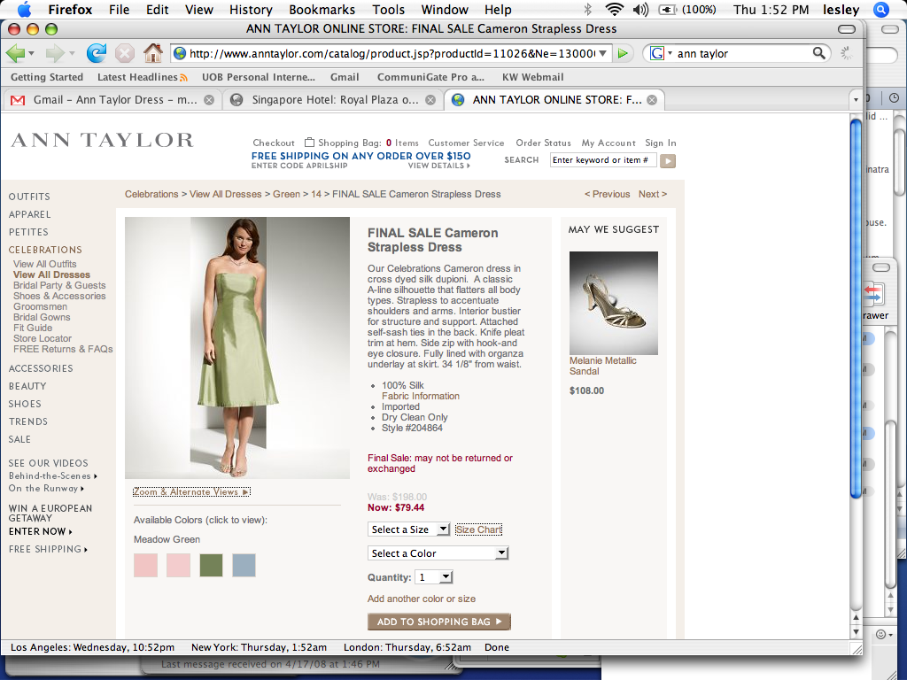
Task: Select the second pink color swatch
Action: [x=178, y=566]
